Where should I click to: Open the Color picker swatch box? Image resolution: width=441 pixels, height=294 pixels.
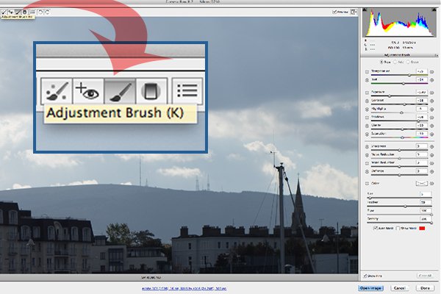pos(421,184)
